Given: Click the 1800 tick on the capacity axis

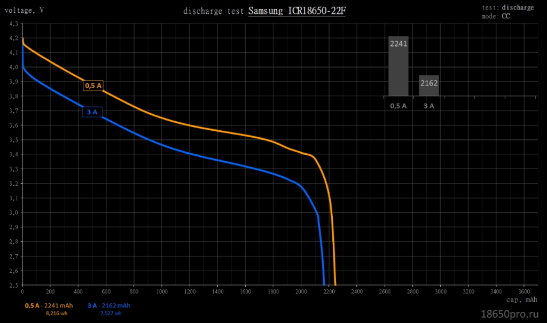Looking at the screenshot, I should coord(273,292).
